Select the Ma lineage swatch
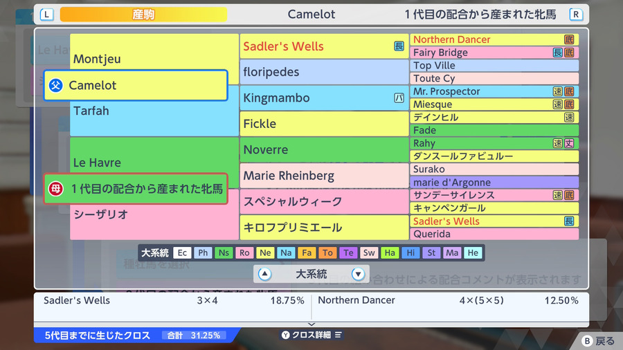The height and width of the screenshot is (350, 623). pos(452,252)
